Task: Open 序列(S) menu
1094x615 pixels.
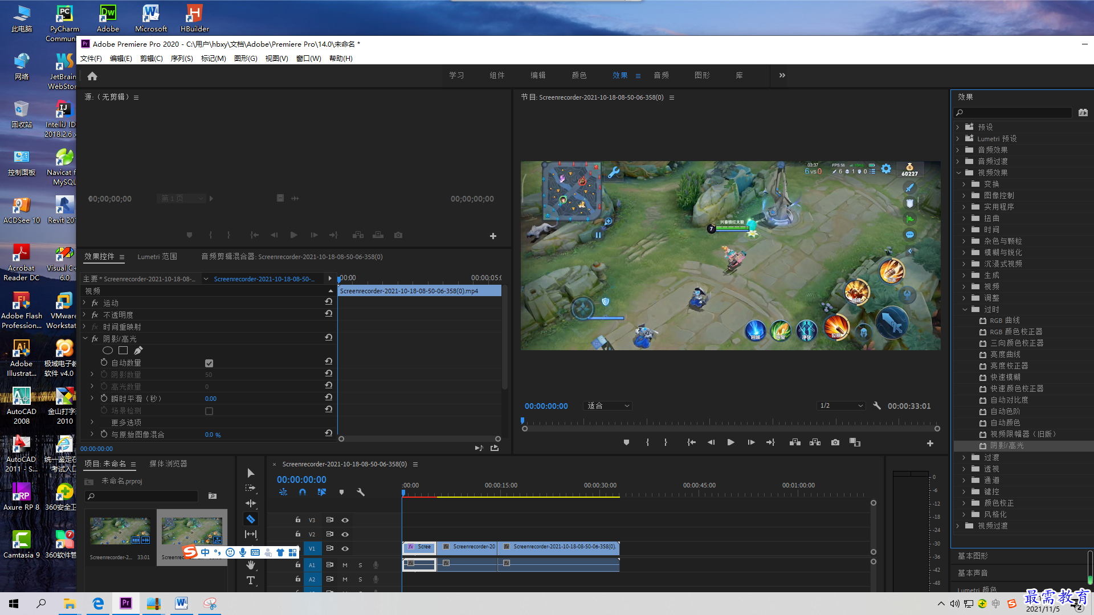Action: click(x=182, y=58)
